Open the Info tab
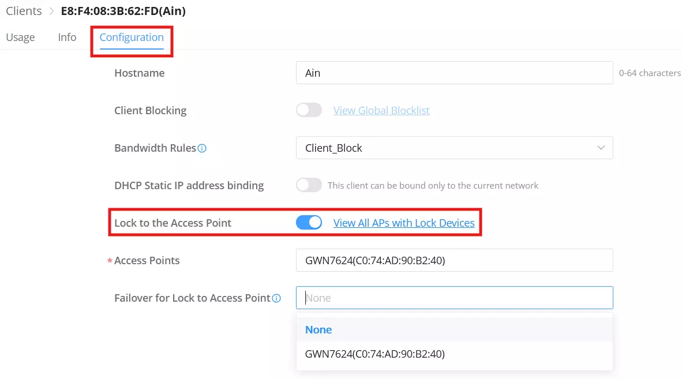Viewport: 682px width, 379px height. pyautogui.click(x=67, y=37)
